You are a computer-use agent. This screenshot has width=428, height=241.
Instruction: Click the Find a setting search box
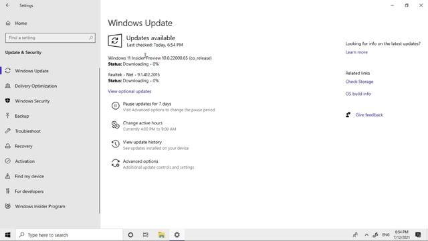50,37
